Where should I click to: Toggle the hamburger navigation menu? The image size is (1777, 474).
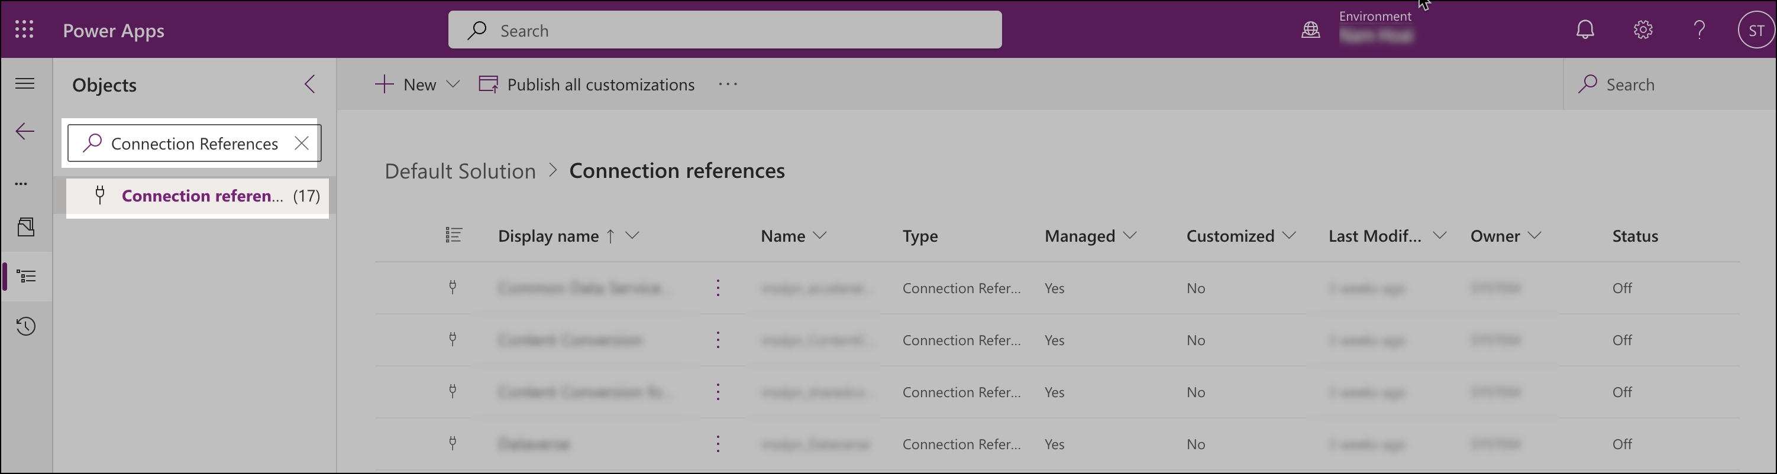(25, 83)
